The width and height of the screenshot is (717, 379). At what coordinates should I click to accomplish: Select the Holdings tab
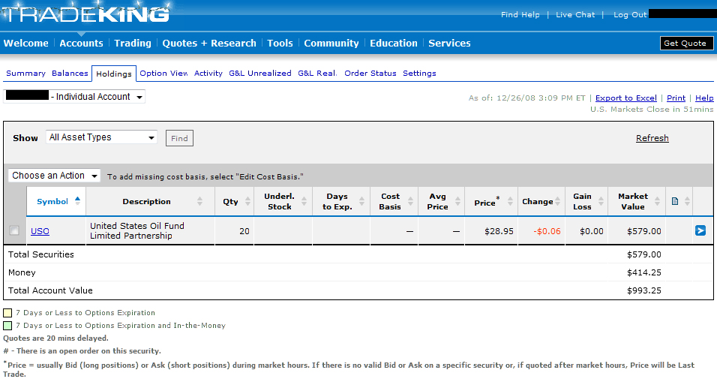(114, 74)
